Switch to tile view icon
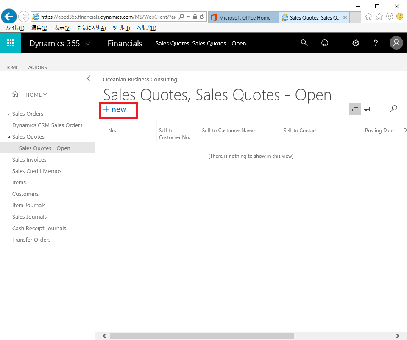Viewport: 407px width, 340px height. [366, 109]
